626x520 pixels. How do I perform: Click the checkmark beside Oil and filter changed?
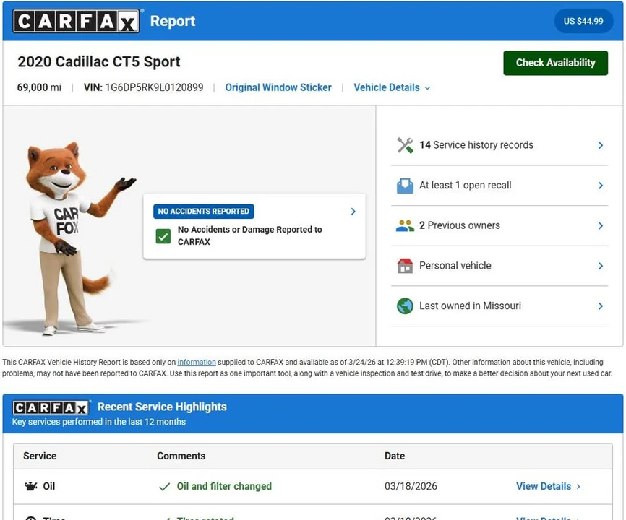[x=165, y=487]
